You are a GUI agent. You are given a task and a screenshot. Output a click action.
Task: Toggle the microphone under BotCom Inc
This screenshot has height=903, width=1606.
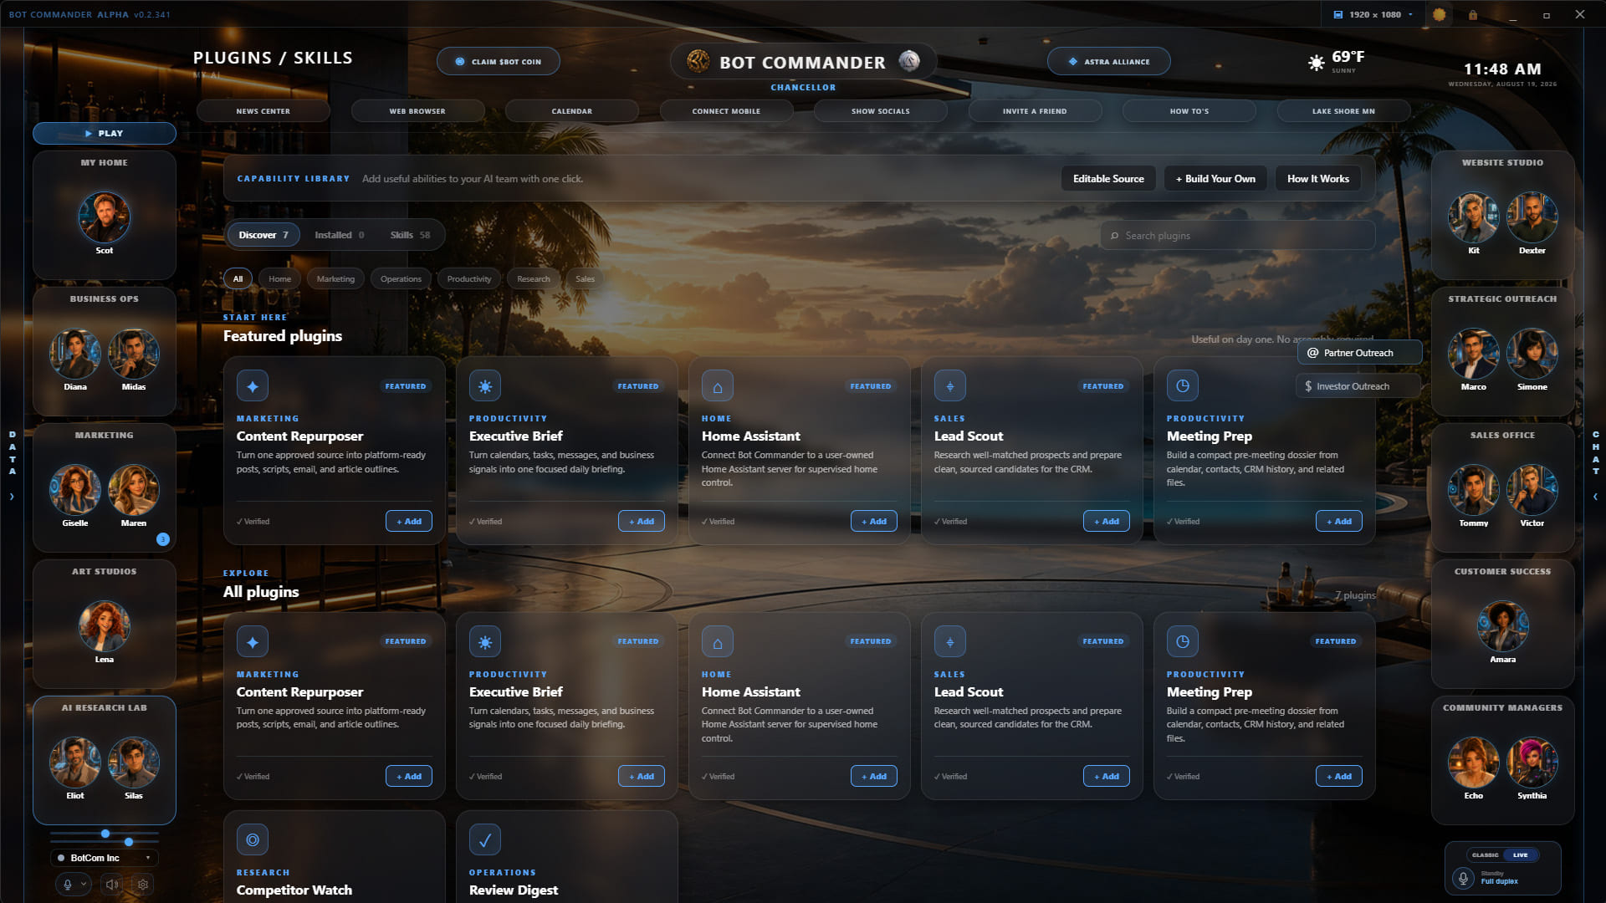[68, 884]
